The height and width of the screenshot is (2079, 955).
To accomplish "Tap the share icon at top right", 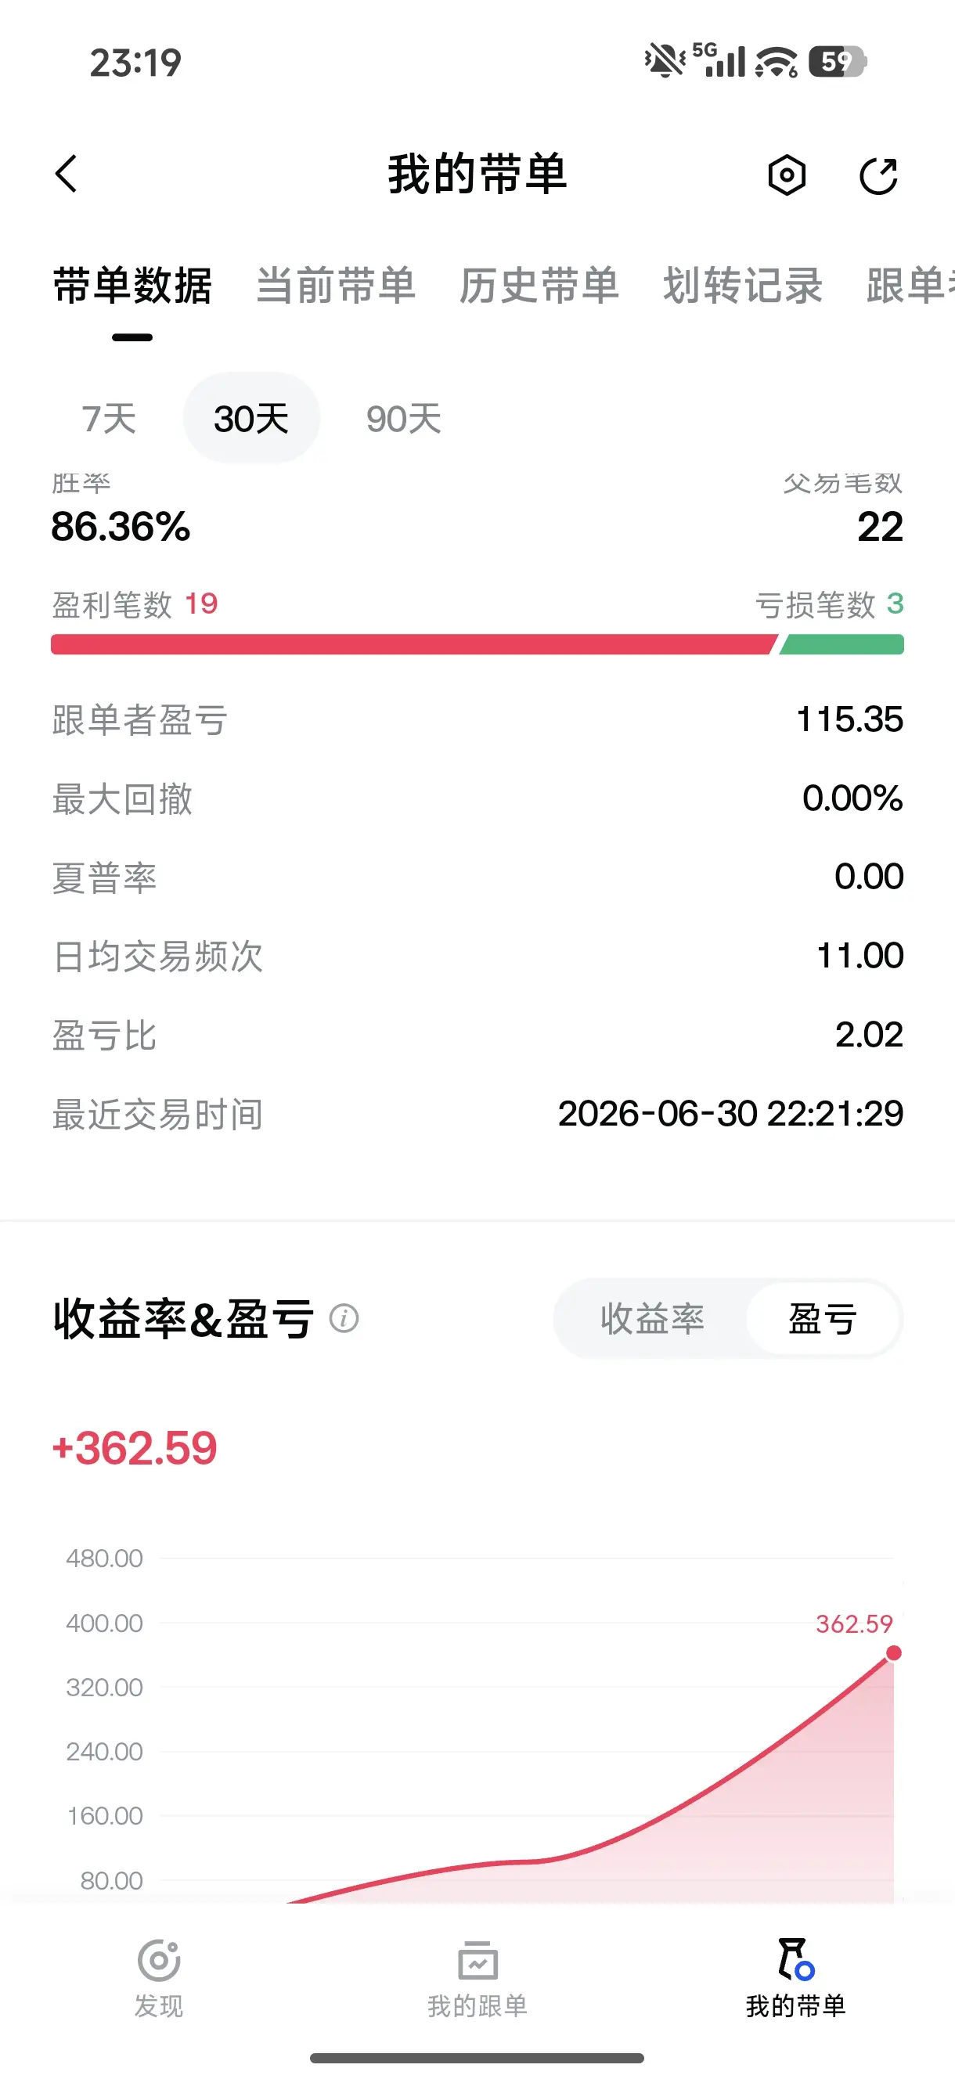I will pos(878,175).
